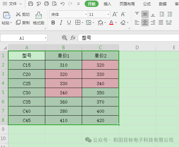Viewport: 179px width, 147px height.
Task: Click cell containing C35
Action: coord(27,102)
